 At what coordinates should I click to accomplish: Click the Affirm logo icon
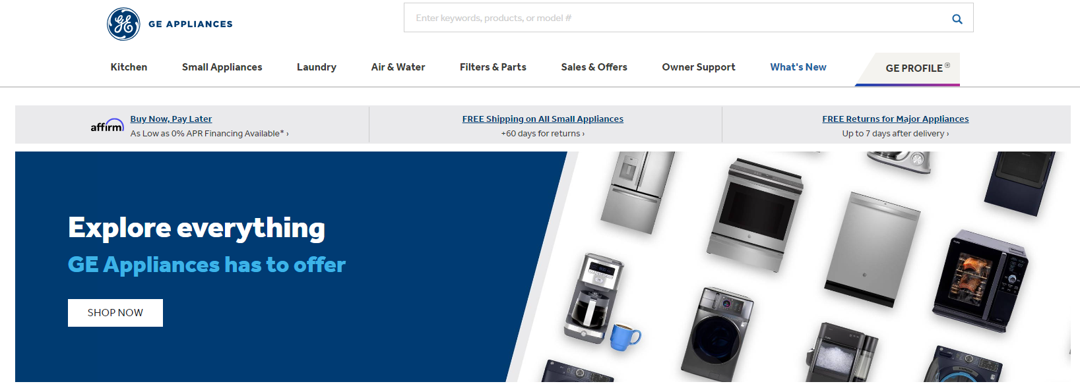coord(107,125)
